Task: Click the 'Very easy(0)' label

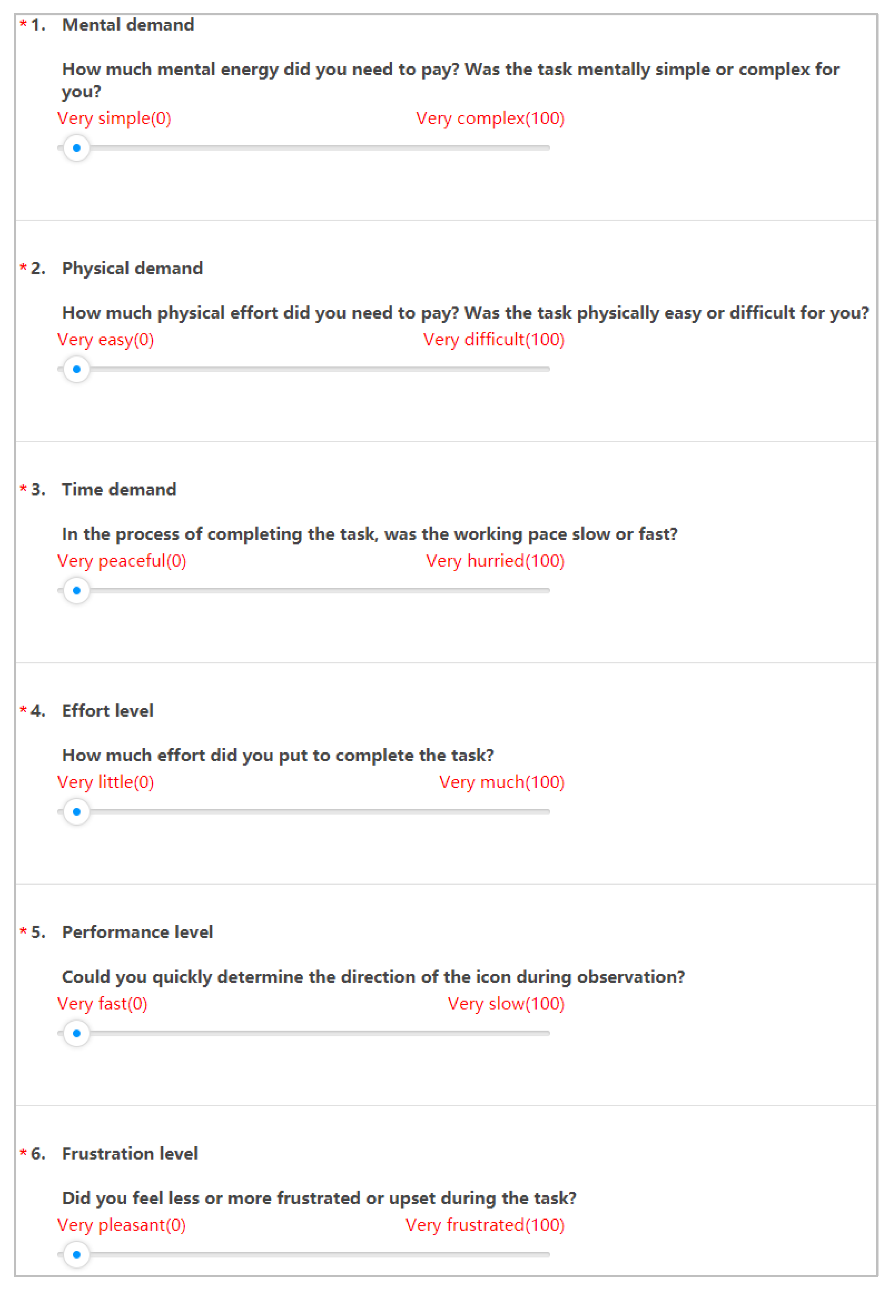Action: click(105, 340)
